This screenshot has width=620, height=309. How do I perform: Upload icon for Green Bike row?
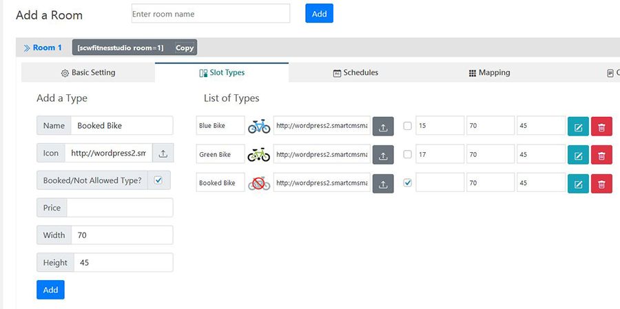pyautogui.click(x=383, y=155)
